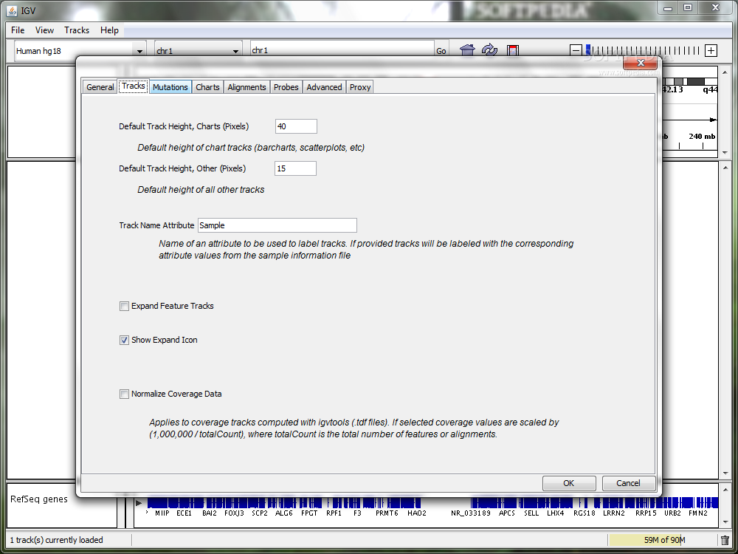Click the trash can memory icon

pyautogui.click(x=725, y=540)
